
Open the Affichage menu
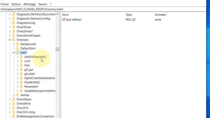click(x=30, y=4)
